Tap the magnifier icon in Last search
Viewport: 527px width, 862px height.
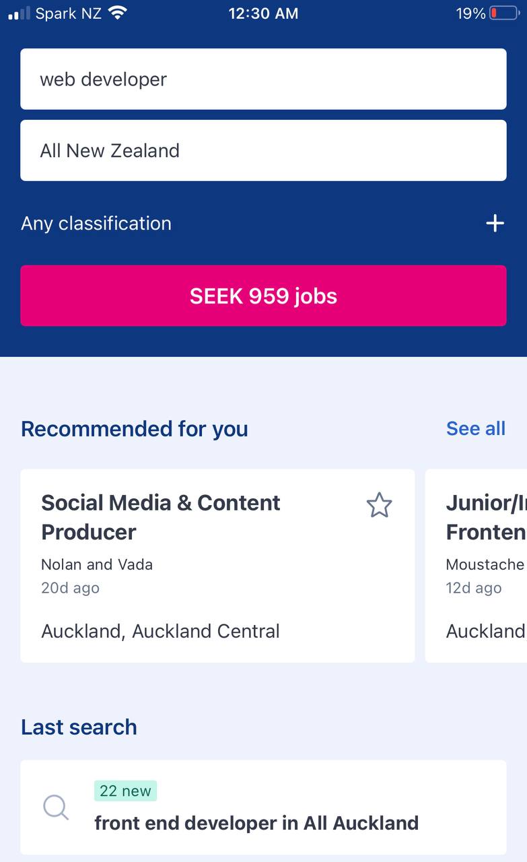coord(56,807)
